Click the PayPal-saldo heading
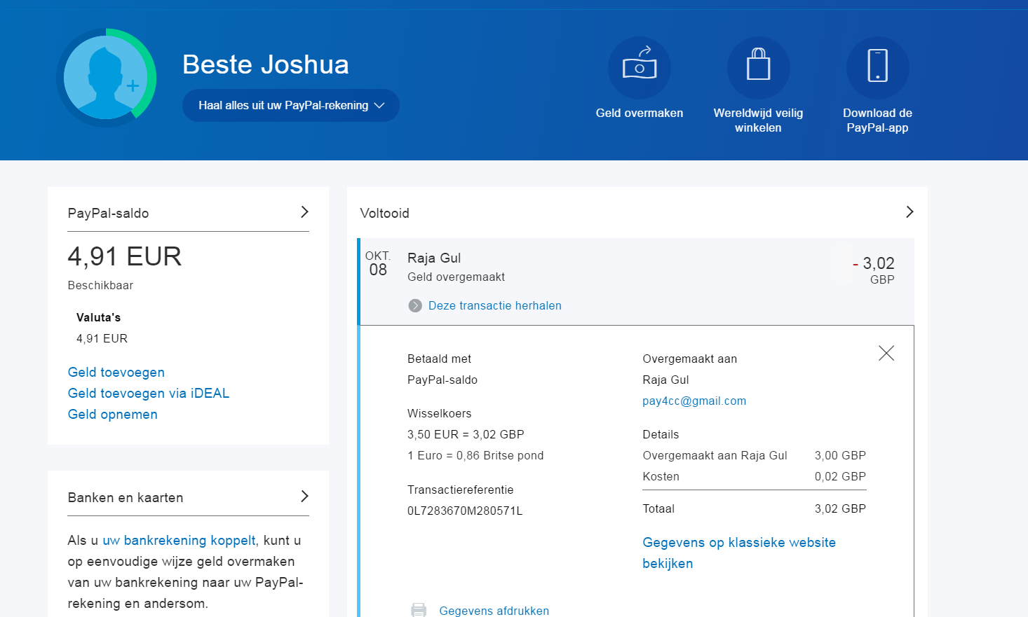The height and width of the screenshot is (617, 1028). [109, 214]
